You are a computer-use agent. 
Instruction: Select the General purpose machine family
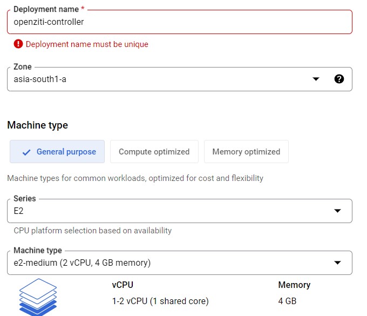60,152
